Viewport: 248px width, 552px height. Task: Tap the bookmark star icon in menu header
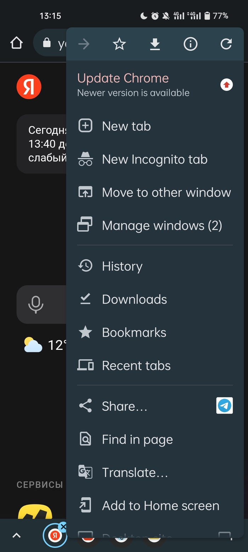pos(119,44)
